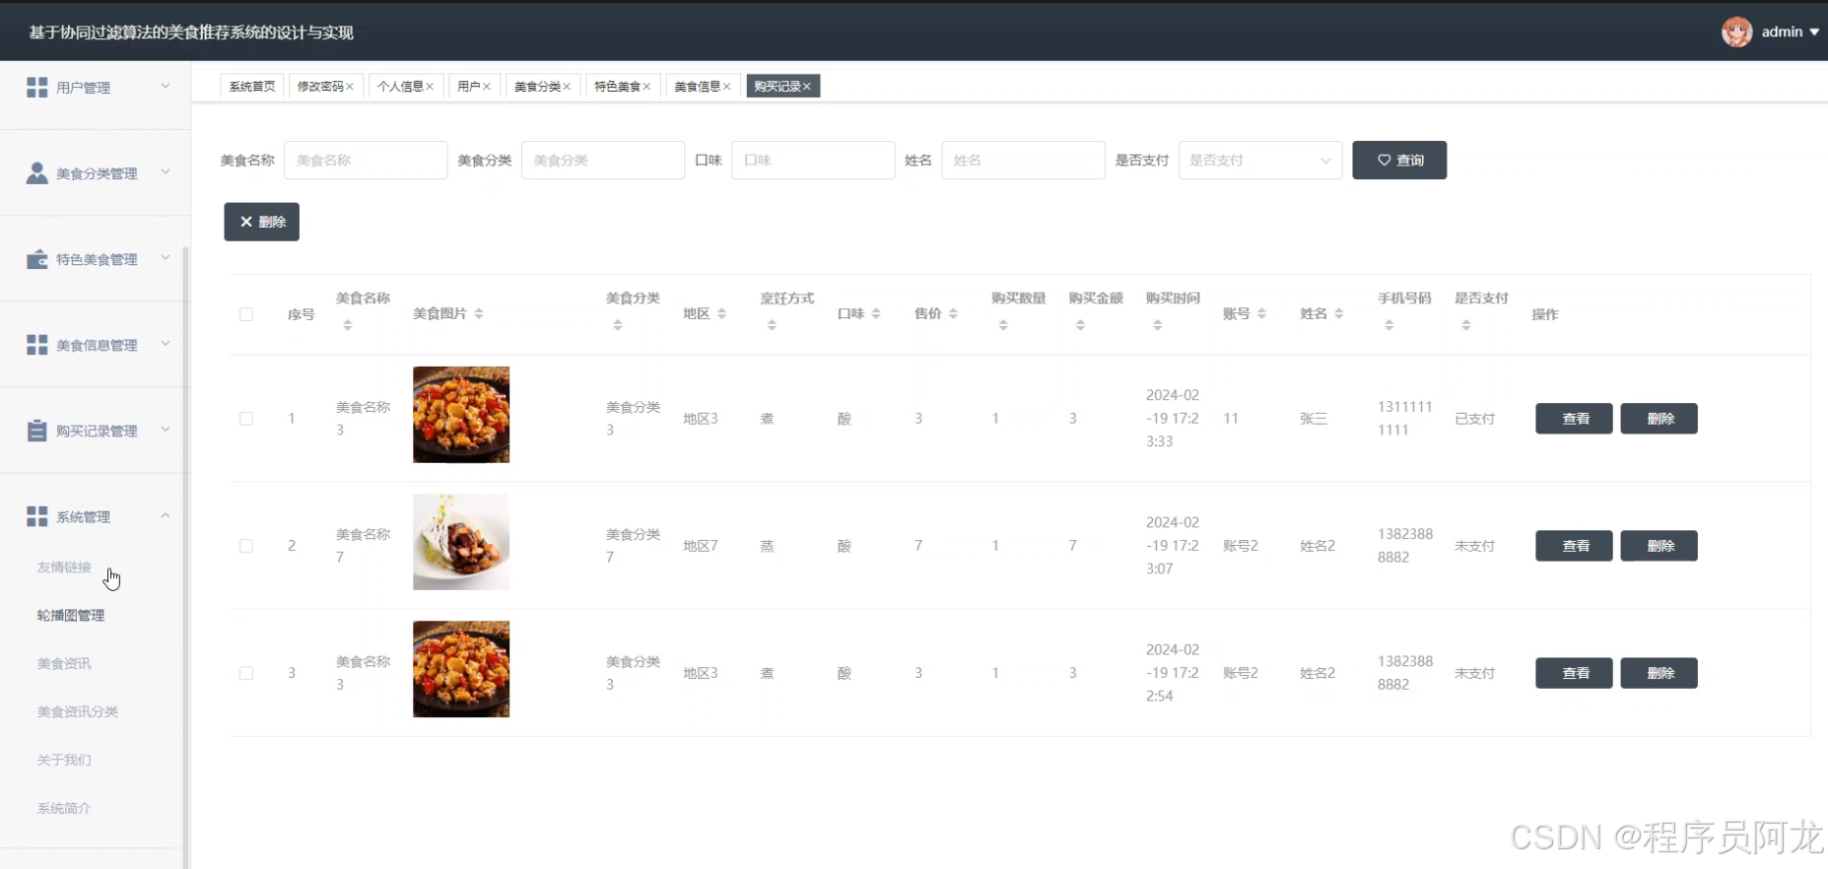Click 查看 button for row 2 地区7

(x=1574, y=546)
